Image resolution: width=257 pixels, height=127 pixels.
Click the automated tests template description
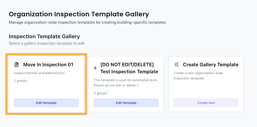coord(126,83)
